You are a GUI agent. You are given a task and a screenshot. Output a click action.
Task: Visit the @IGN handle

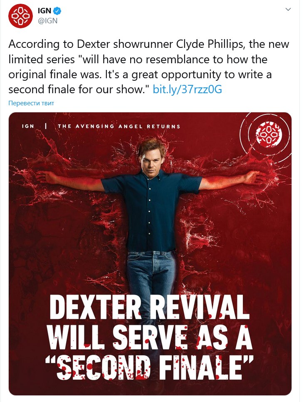pyautogui.click(x=48, y=21)
